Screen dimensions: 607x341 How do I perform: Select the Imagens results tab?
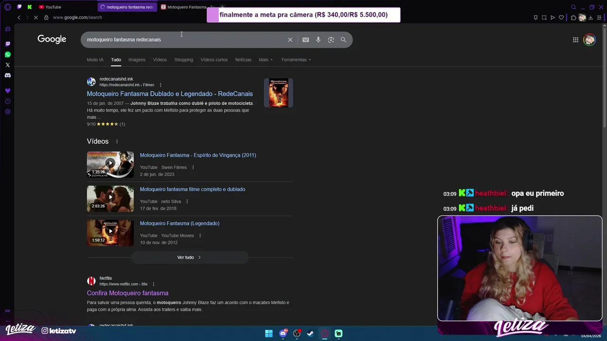pyautogui.click(x=137, y=60)
